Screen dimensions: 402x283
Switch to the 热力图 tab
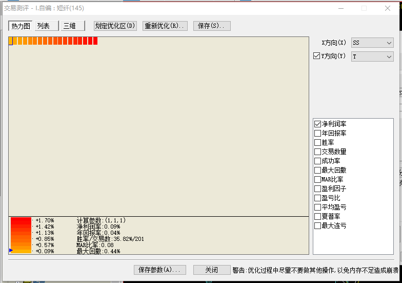pos(21,26)
